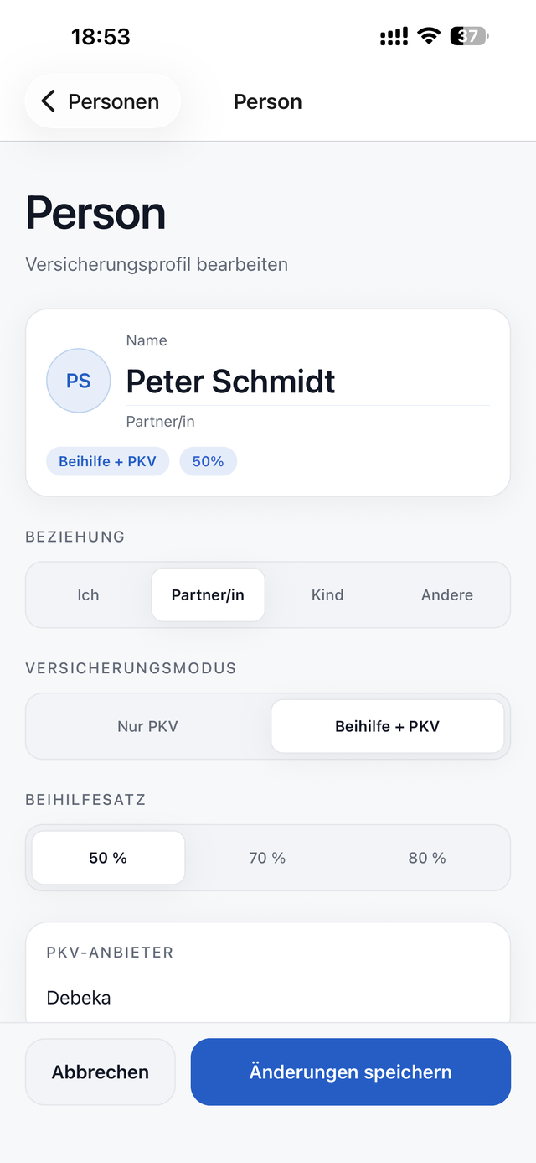This screenshot has width=536, height=1163.
Task: Tap the back chevron beside Personen
Action: click(48, 101)
